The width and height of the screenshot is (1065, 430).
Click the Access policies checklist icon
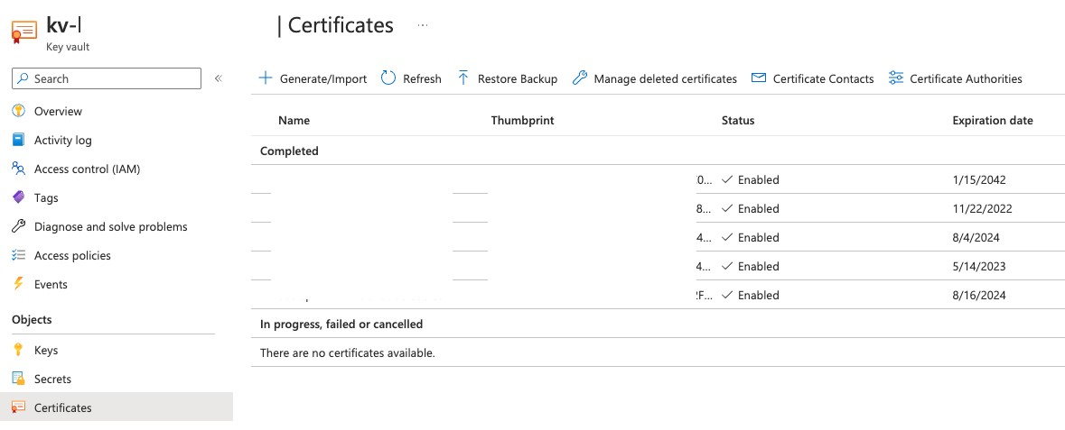[19, 255]
